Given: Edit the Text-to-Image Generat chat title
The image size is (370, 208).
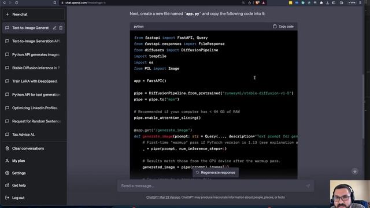Looking at the screenshot, I should point(54,28).
